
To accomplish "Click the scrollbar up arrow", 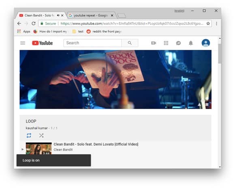I will pyautogui.click(x=220, y=38).
